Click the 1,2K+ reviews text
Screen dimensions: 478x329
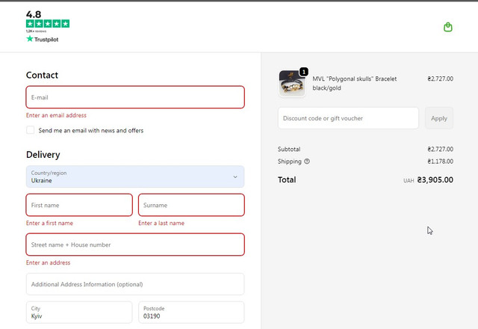37,31
